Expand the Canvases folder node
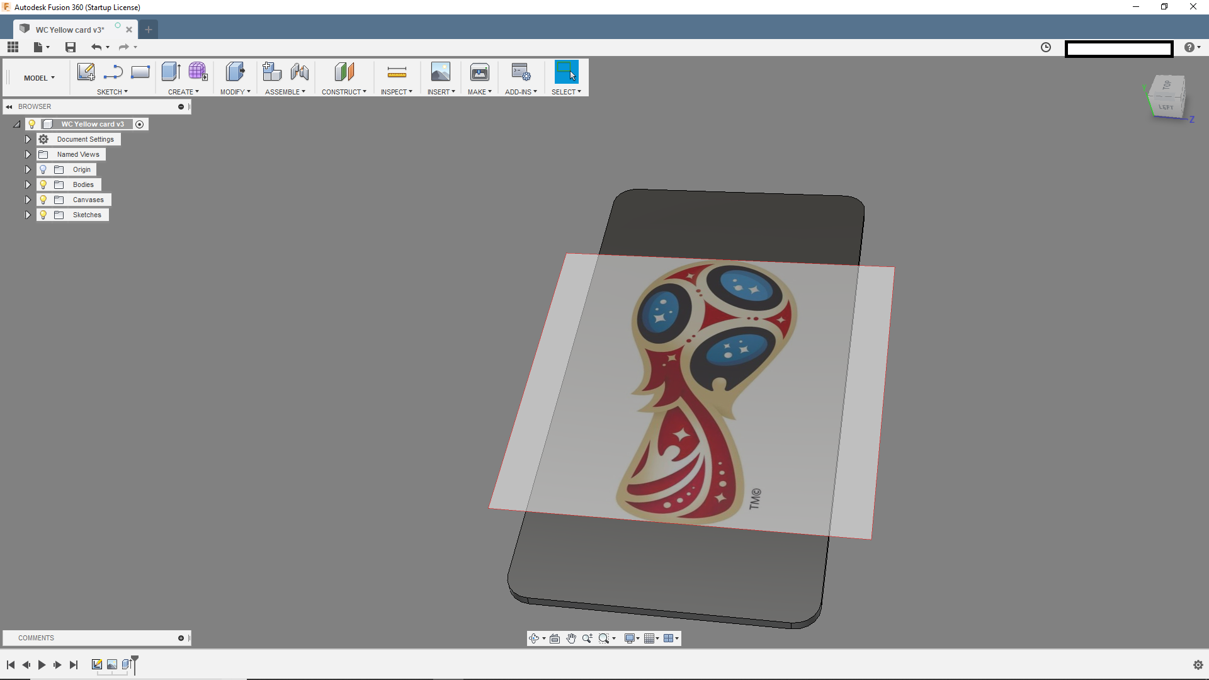This screenshot has width=1209, height=680. tap(28, 200)
